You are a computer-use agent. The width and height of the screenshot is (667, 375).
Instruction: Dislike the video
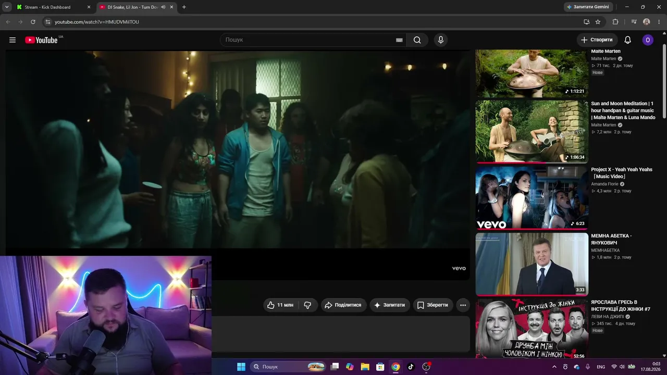307,305
